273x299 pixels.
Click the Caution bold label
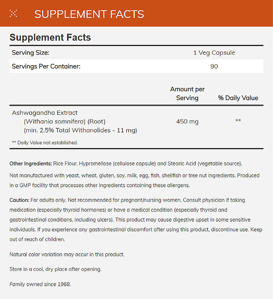pos(19,200)
